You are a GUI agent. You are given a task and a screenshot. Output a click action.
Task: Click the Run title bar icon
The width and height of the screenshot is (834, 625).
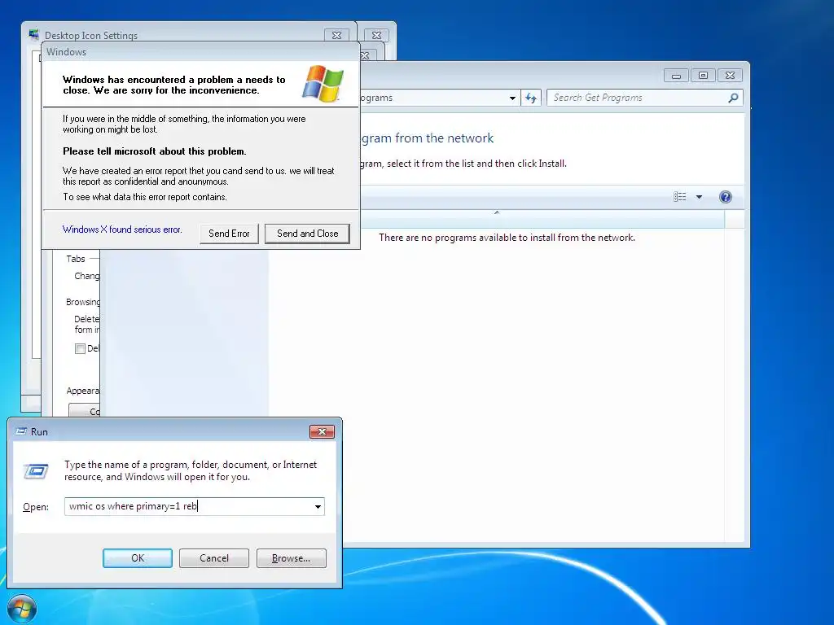(21, 431)
